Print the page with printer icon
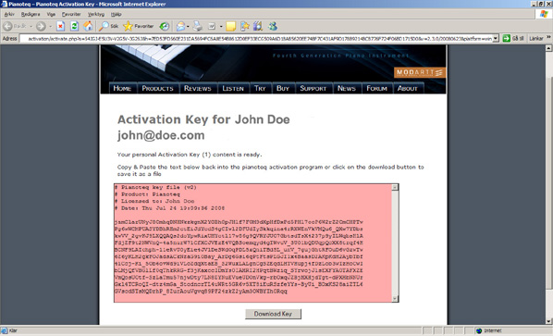This screenshot has width=553, height=336. pyautogui.click(x=198, y=26)
